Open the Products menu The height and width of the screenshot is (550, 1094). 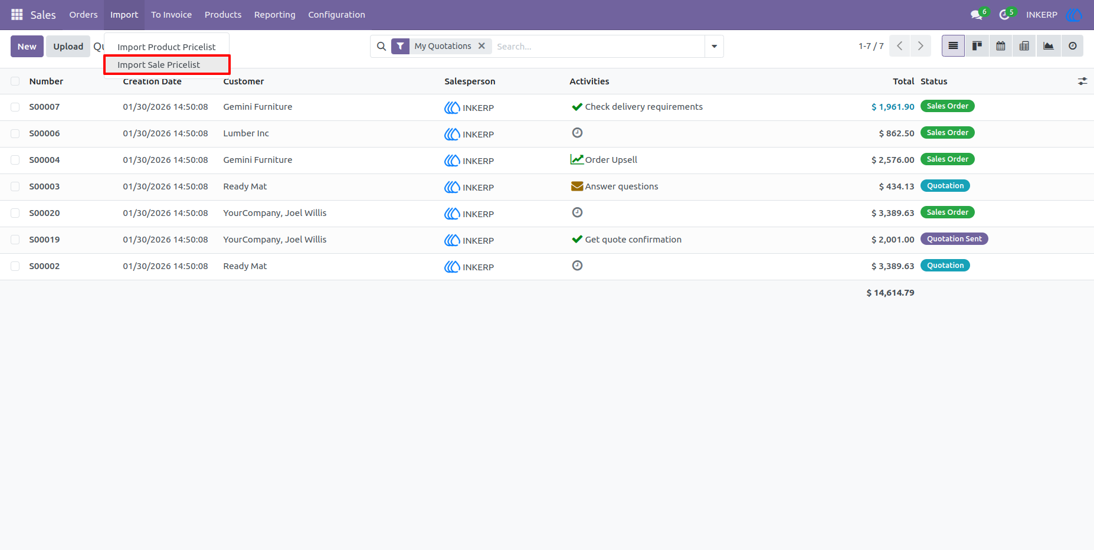tap(223, 15)
